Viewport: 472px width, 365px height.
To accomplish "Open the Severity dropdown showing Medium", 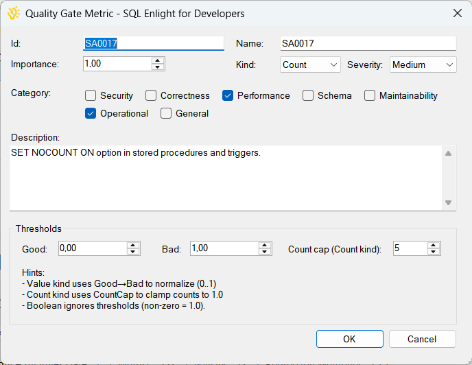I will (423, 64).
